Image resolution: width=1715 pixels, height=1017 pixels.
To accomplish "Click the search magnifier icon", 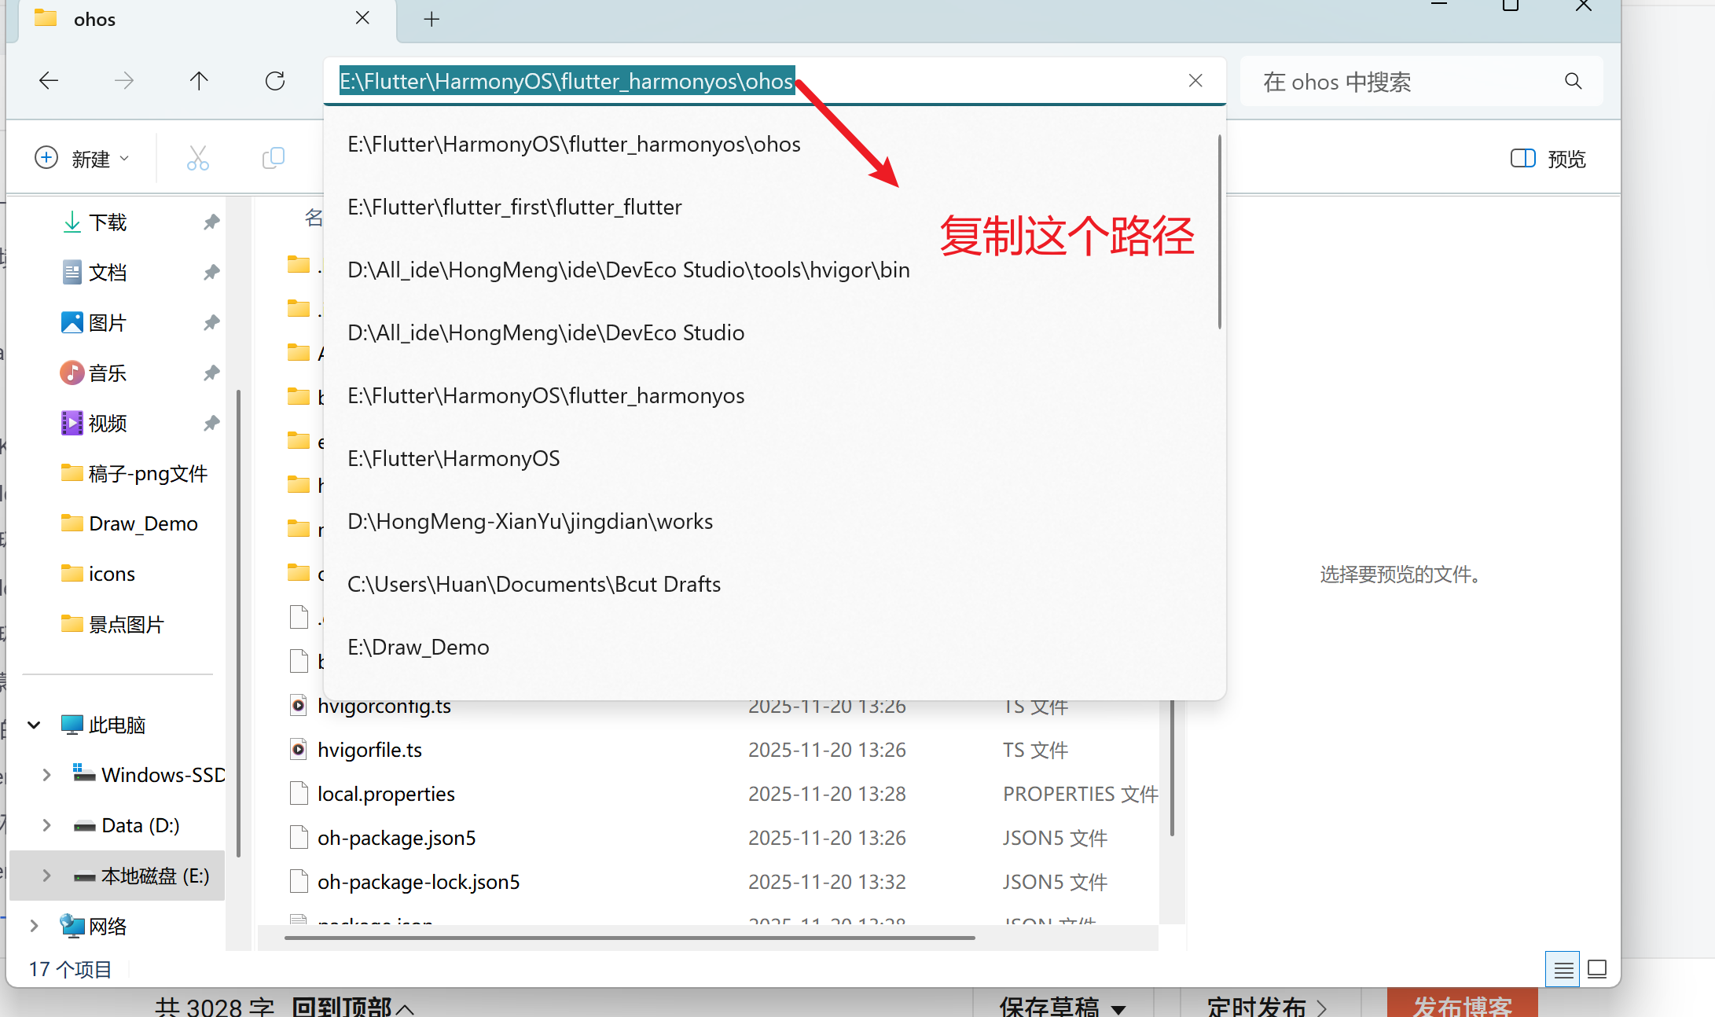I will click(1573, 81).
